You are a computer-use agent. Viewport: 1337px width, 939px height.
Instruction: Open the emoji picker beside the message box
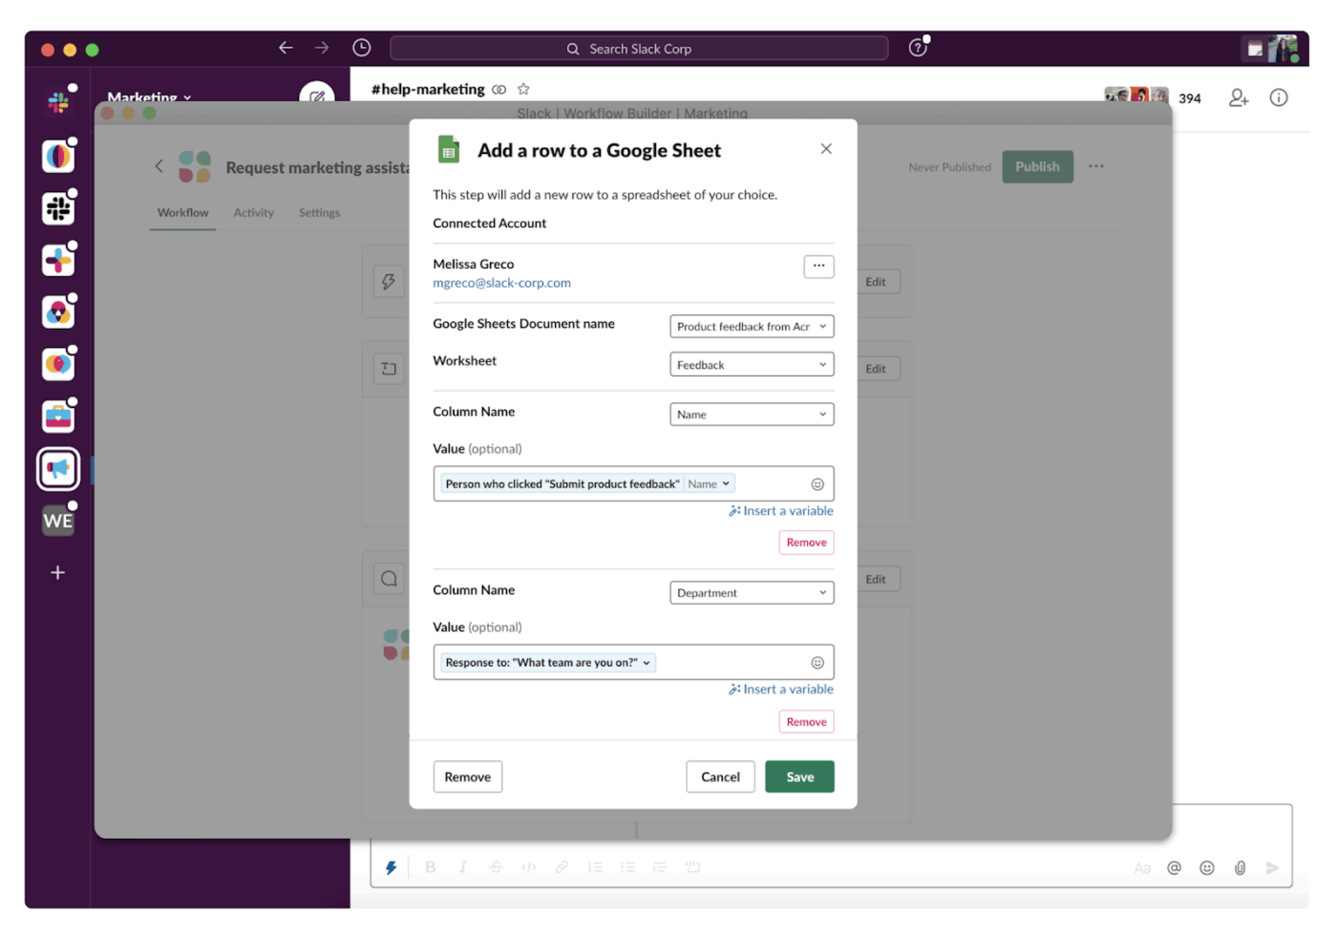point(1206,867)
